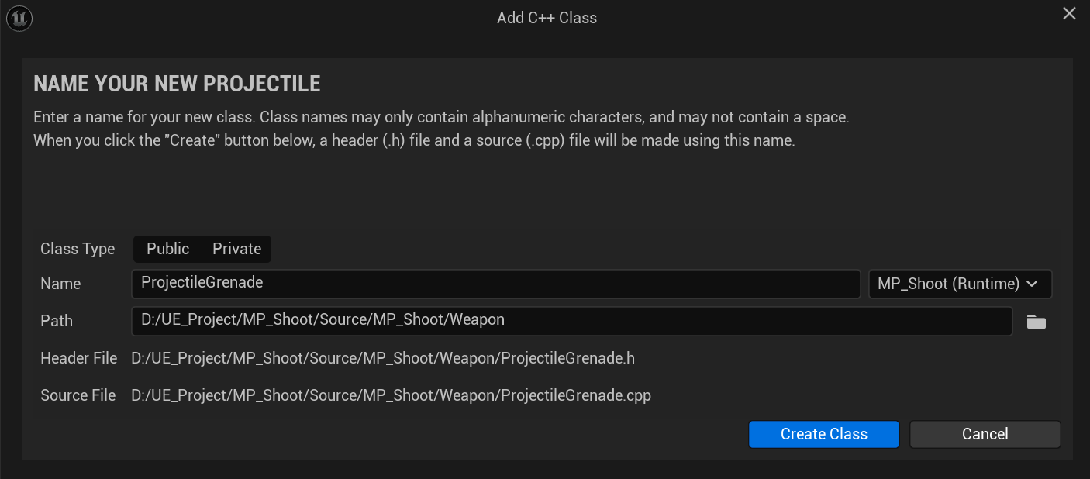Click the "Header File" label

(x=78, y=358)
